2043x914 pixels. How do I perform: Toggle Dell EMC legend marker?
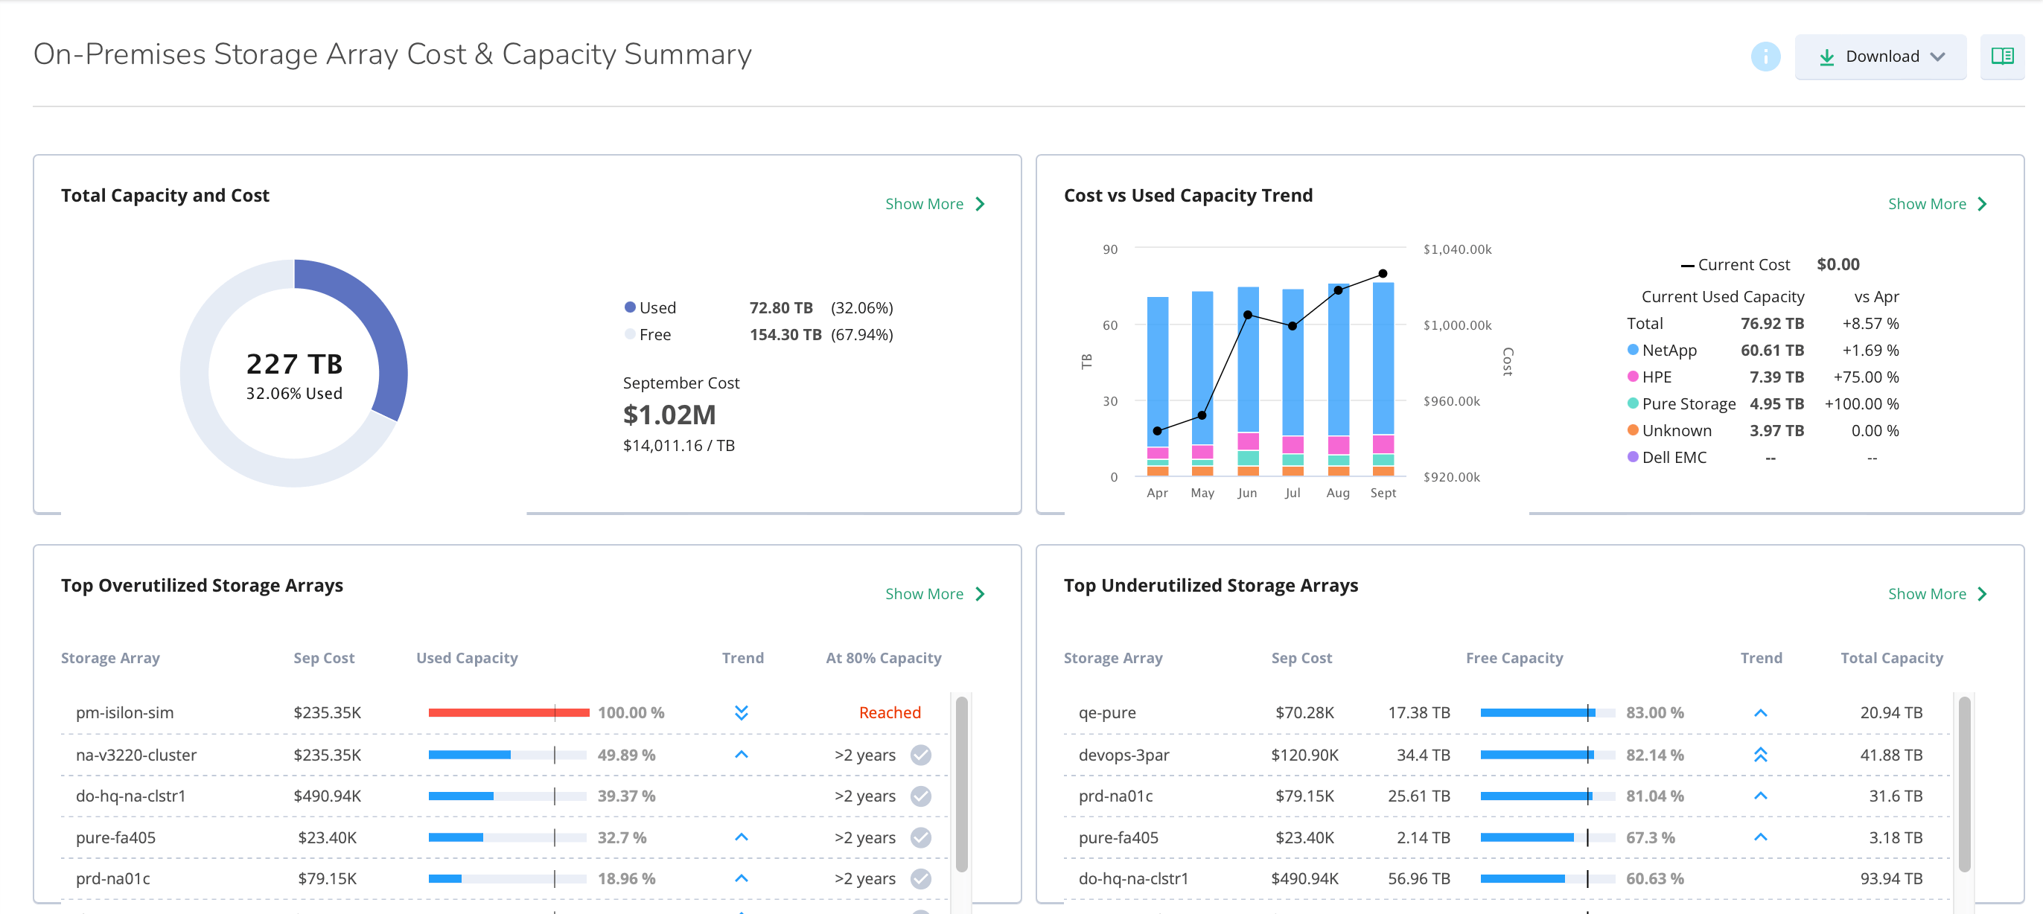(1632, 456)
